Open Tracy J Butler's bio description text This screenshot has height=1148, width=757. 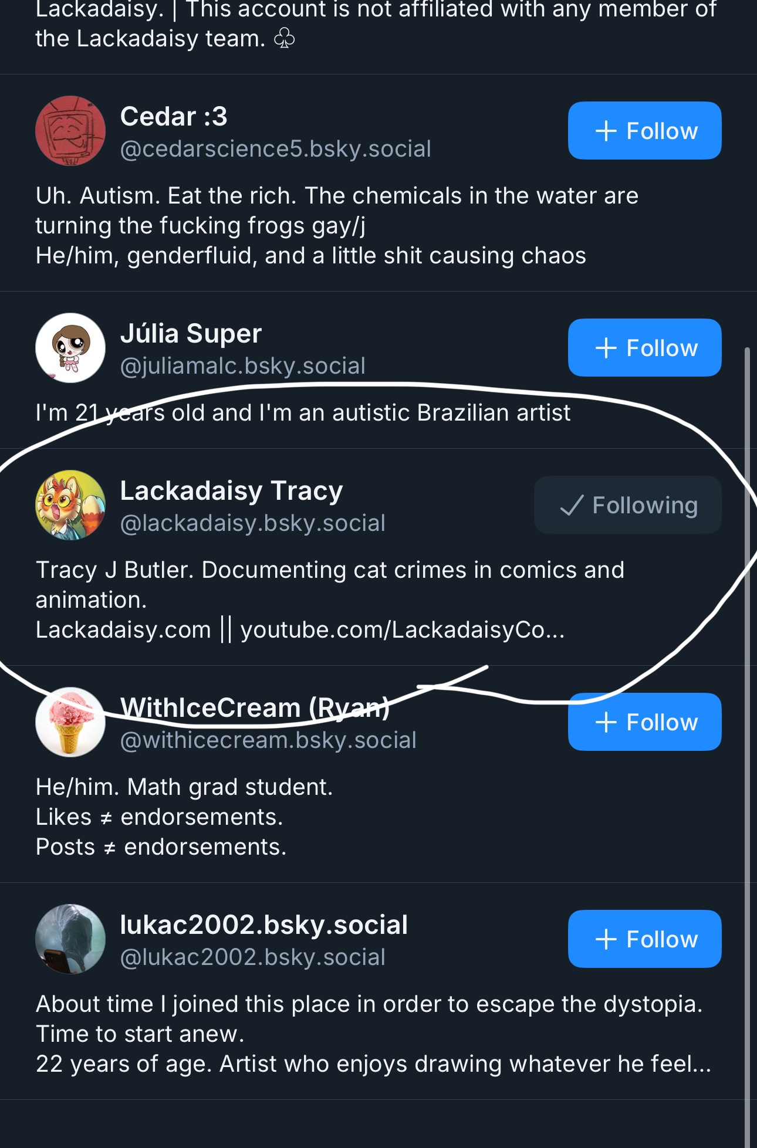(x=330, y=600)
